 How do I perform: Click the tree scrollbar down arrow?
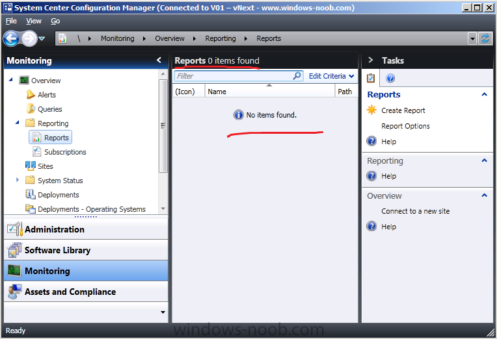[x=163, y=208]
